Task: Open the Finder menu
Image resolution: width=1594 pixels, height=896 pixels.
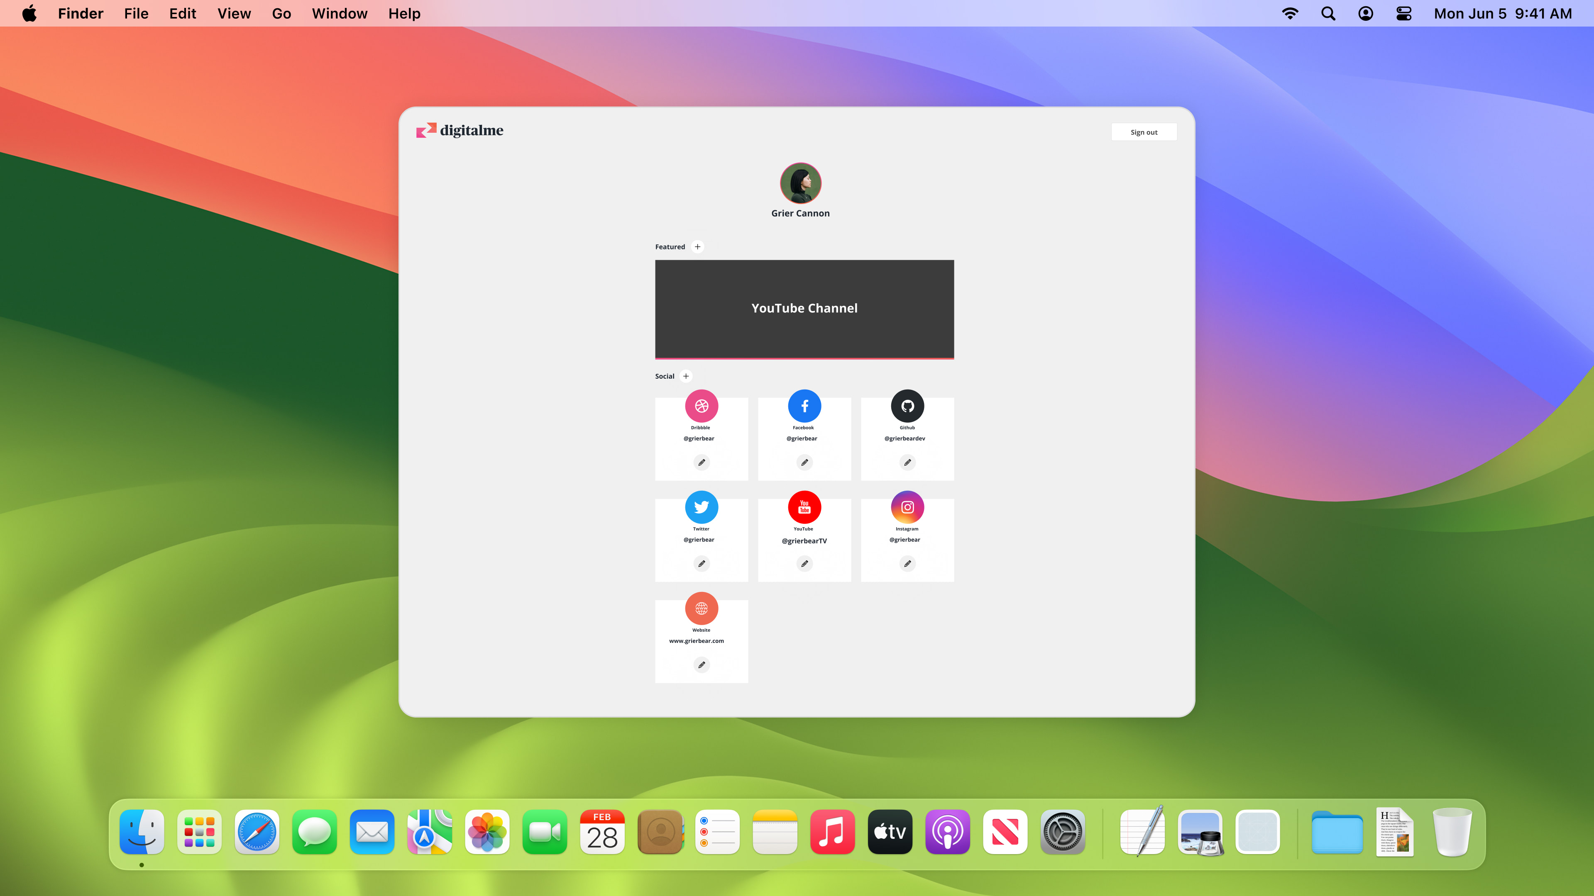Action: 81,14
